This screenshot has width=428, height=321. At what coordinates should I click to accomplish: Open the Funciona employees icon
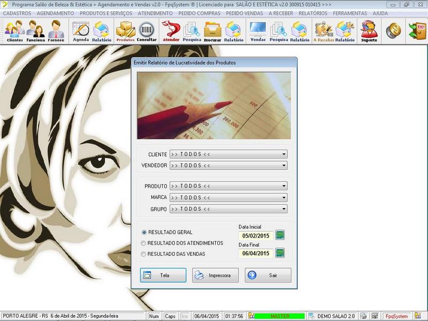tap(35, 32)
